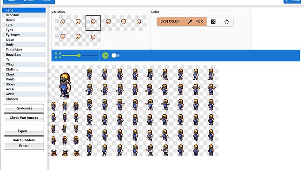This screenshot has height=170, width=304.
Task: Open the Body part category
Action: tap(24, 45)
